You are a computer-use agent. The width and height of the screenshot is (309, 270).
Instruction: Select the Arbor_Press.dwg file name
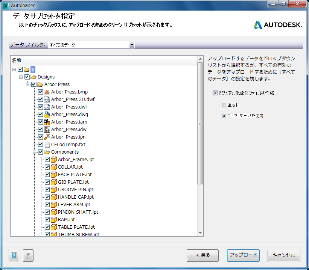click(70, 115)
